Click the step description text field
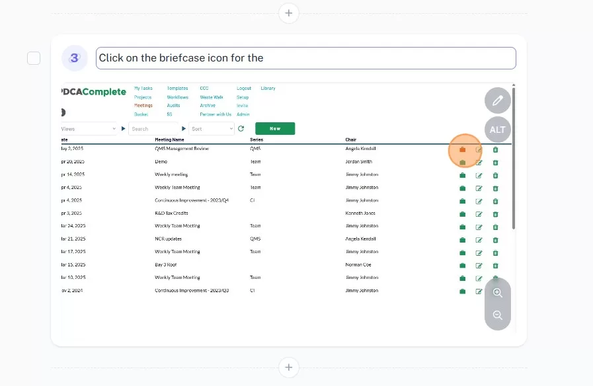The height and width of the screenshot is (386, 593). (305, 58)
